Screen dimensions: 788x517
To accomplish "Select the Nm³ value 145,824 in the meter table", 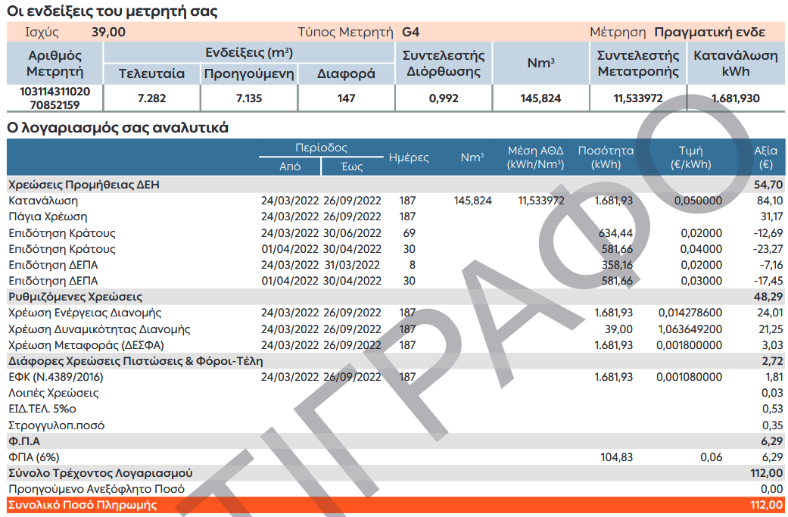I will [x=540, y=98].
